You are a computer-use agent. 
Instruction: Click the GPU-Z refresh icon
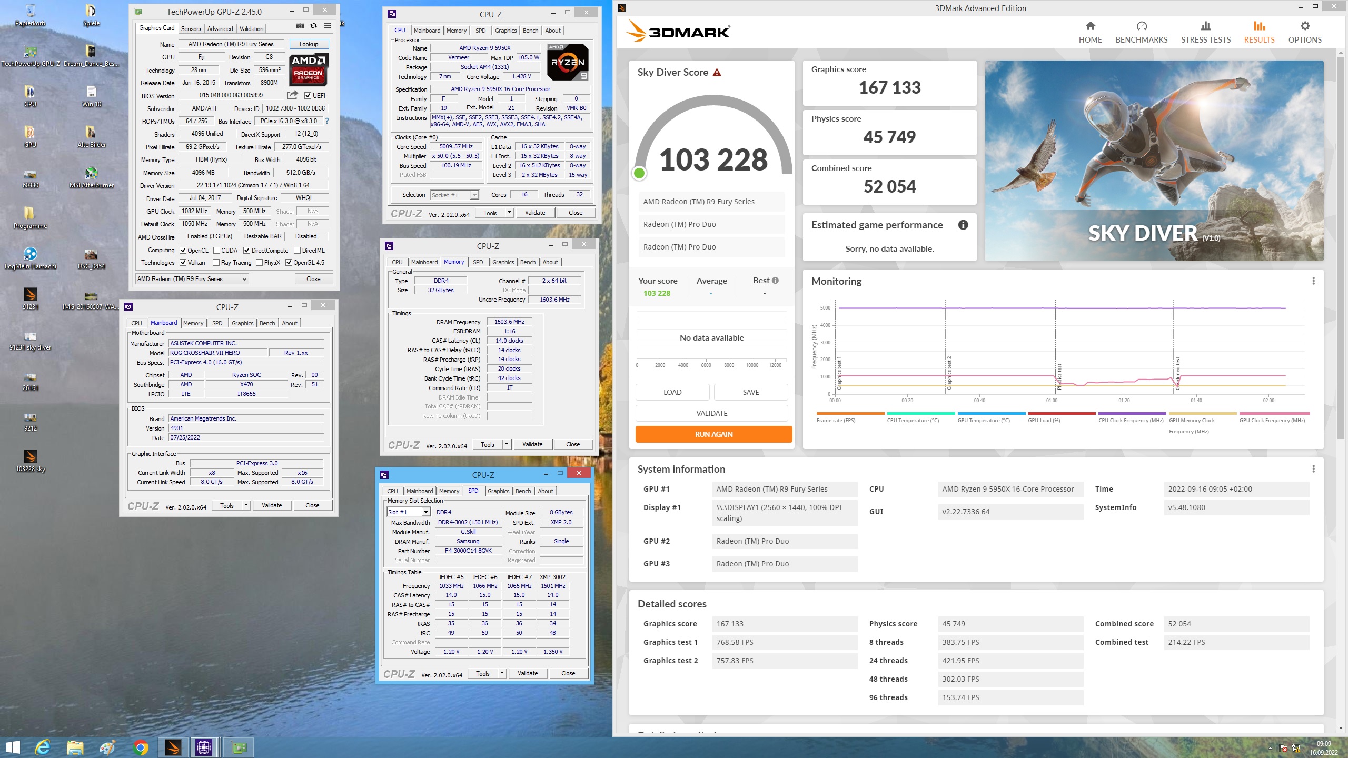pos(314,26)
